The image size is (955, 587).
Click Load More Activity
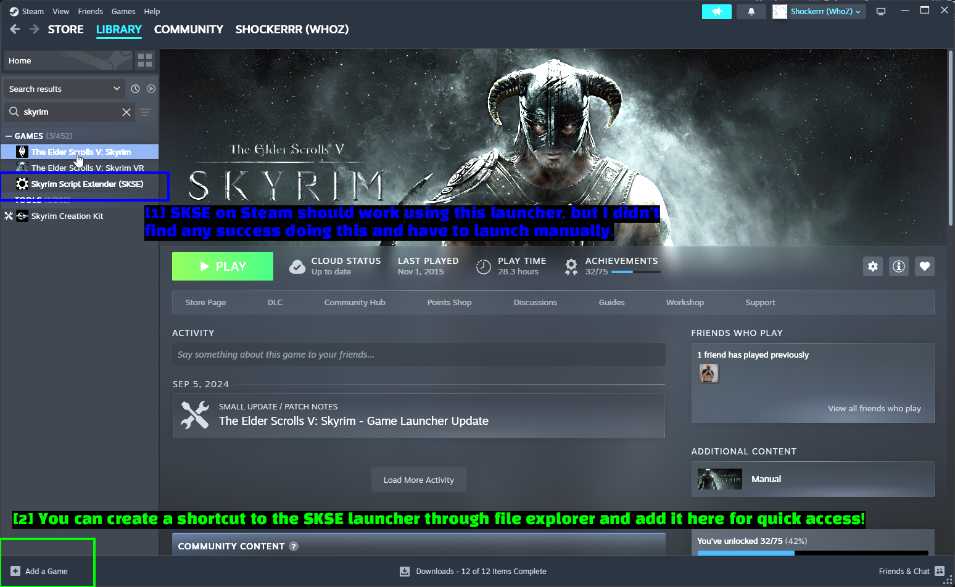pos(419,480)
